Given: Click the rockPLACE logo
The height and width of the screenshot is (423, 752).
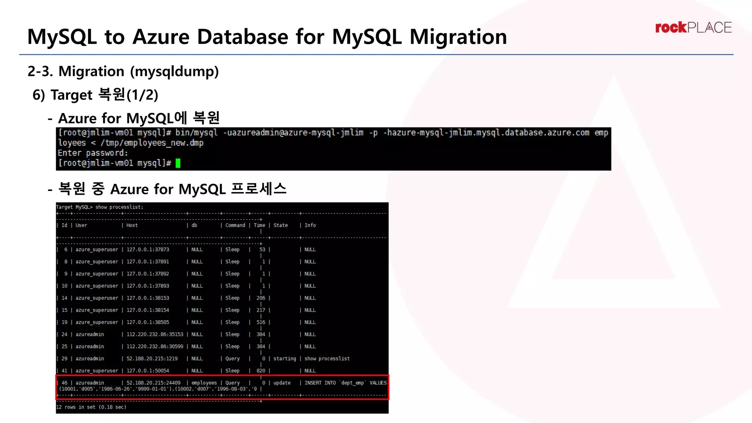Looking at the screenshot, I should point(693,28).
